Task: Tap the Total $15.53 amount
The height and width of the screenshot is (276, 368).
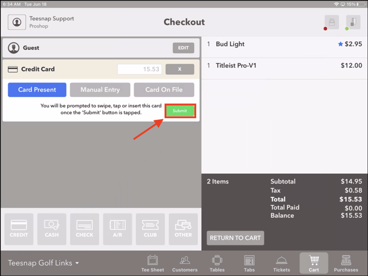Action: point(350,200)
